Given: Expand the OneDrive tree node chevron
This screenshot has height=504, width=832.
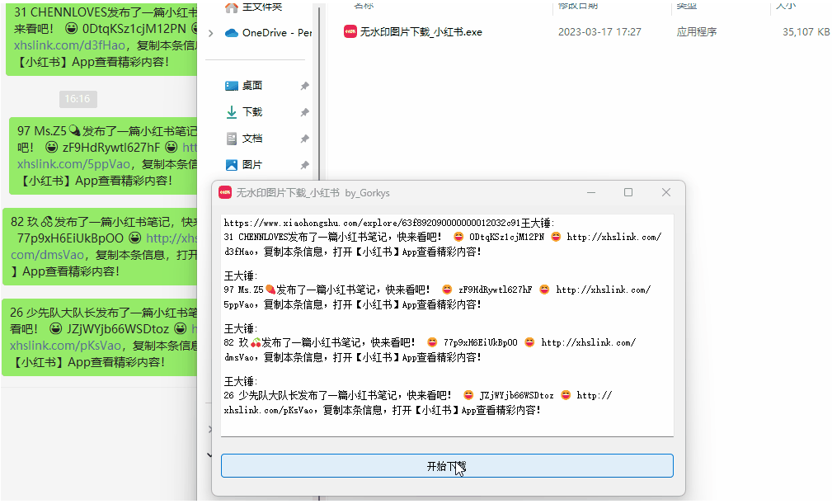Looking at the screenshot, I should [211, 34].
